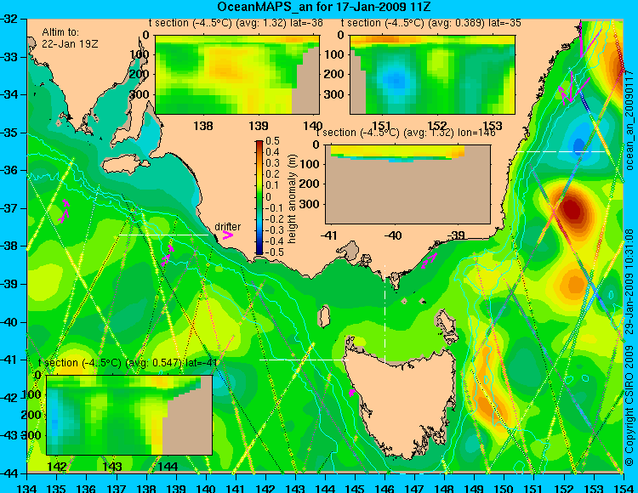Viewport: 638px width, 493px height.
Task: Click the magenta drifter arrows near -37 latitude
Action: click(x=65, y=211)
